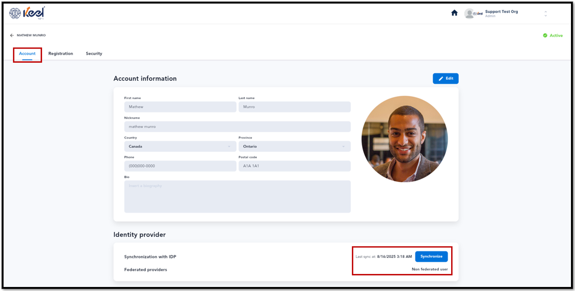Screen dimensions: 575x291
Task: Click the user profile photo
Action: (405, 139)
